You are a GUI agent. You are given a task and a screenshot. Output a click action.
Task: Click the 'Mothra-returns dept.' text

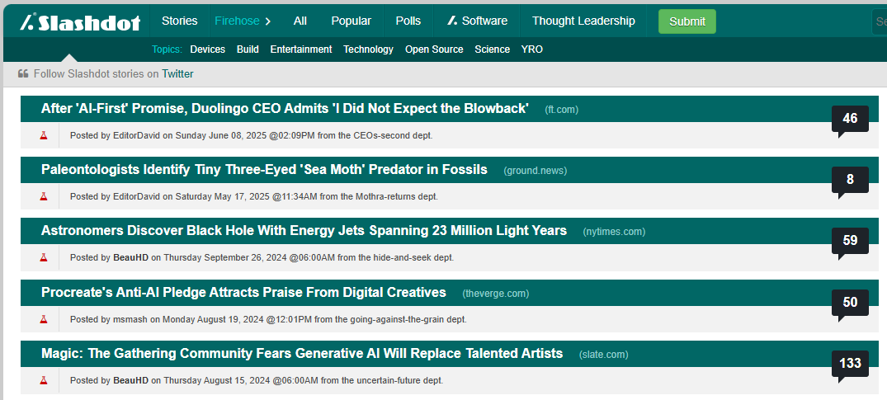point(397,196)
